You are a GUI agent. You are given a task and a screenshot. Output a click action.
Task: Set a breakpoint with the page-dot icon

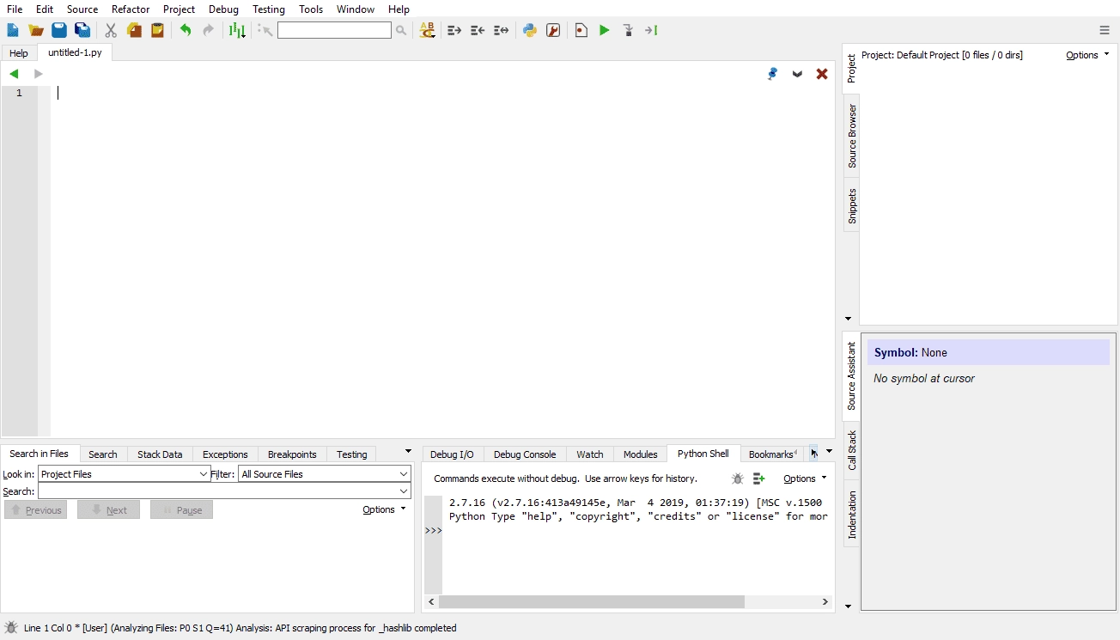(x=581, y=30)
